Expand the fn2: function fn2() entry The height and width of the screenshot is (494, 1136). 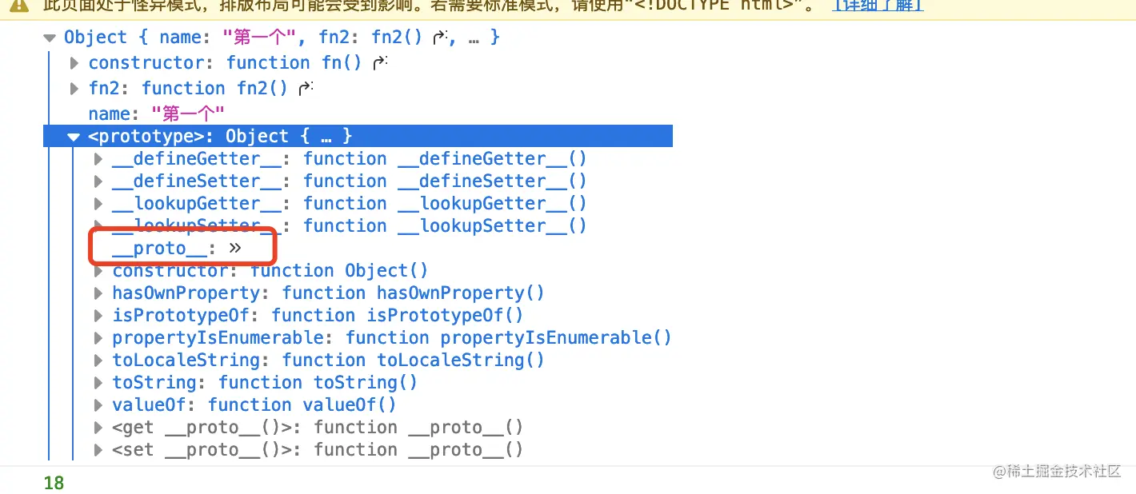point(74,88)
